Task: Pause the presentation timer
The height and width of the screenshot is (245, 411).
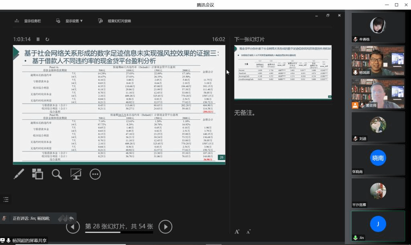Action: point(38,39)
